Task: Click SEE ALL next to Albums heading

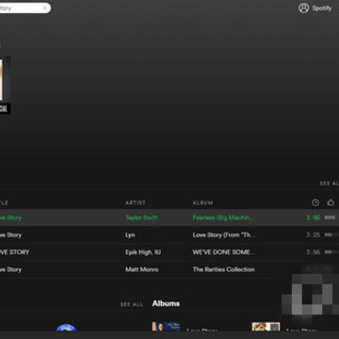Action: coord(132,304)
